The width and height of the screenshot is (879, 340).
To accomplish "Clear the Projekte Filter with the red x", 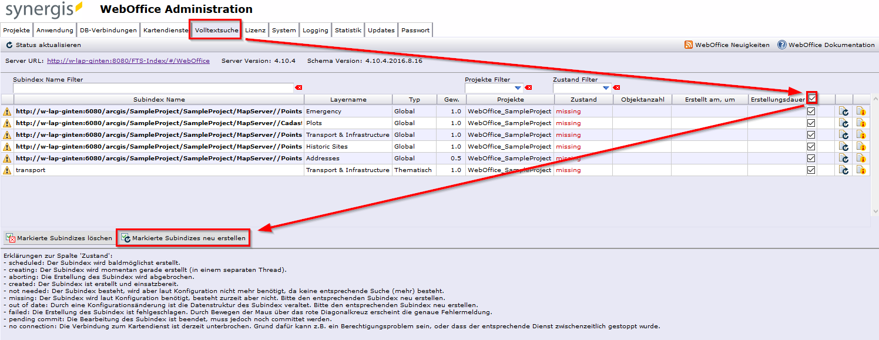I will [x=528, y=87].
